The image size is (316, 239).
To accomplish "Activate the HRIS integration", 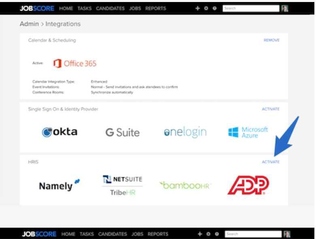I will [270, 162].
